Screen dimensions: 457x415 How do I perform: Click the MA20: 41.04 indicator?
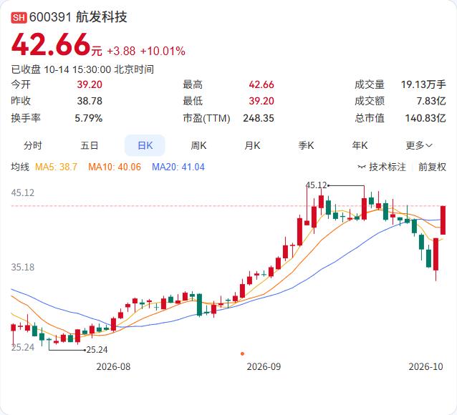[178, 167]
